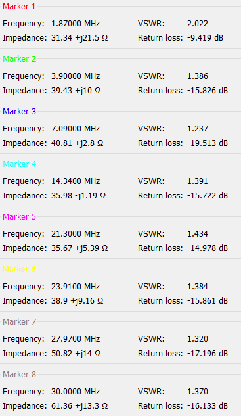The width and height of the screenshot is (241, 416).
Task: Click the 1.87000 MHz frequency value
Action: coord(76,24)
